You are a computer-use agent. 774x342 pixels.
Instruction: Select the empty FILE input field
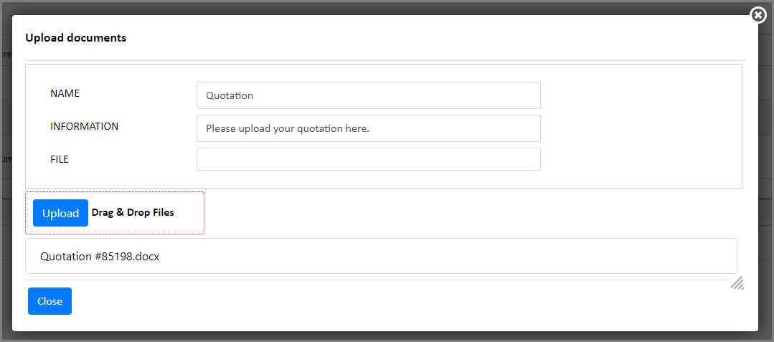(x=368, y=159)
